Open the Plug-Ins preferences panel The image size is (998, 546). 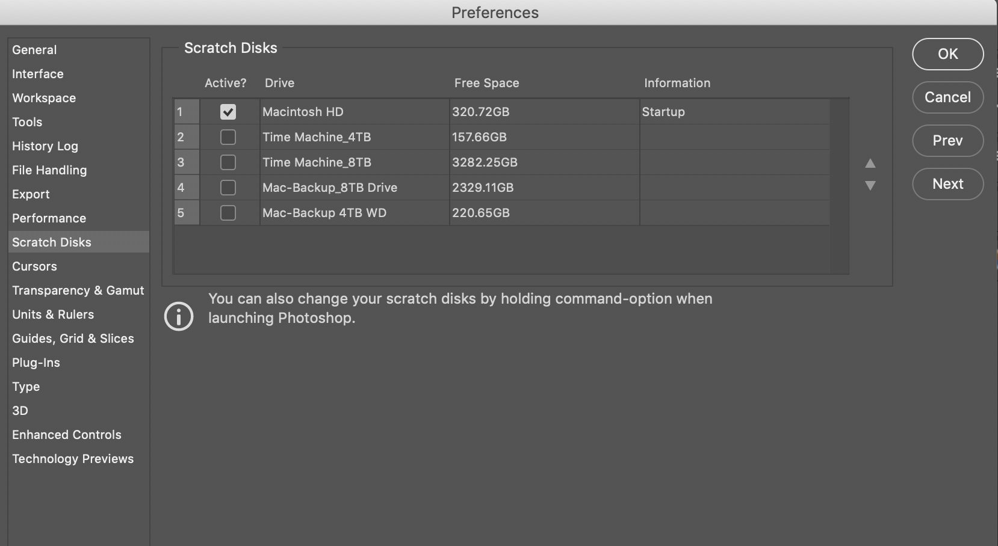(x=36, y=363)
